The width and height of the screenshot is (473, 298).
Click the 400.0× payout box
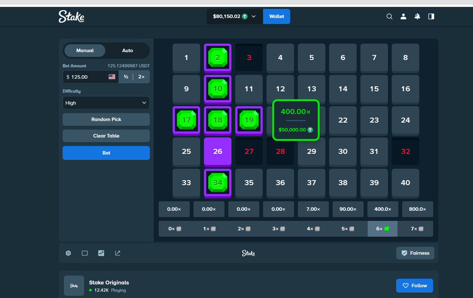[383, 209]
